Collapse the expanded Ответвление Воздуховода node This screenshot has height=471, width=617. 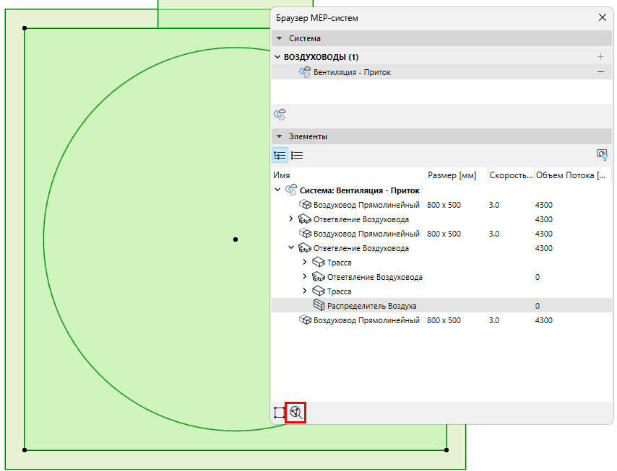coord(291,248)
